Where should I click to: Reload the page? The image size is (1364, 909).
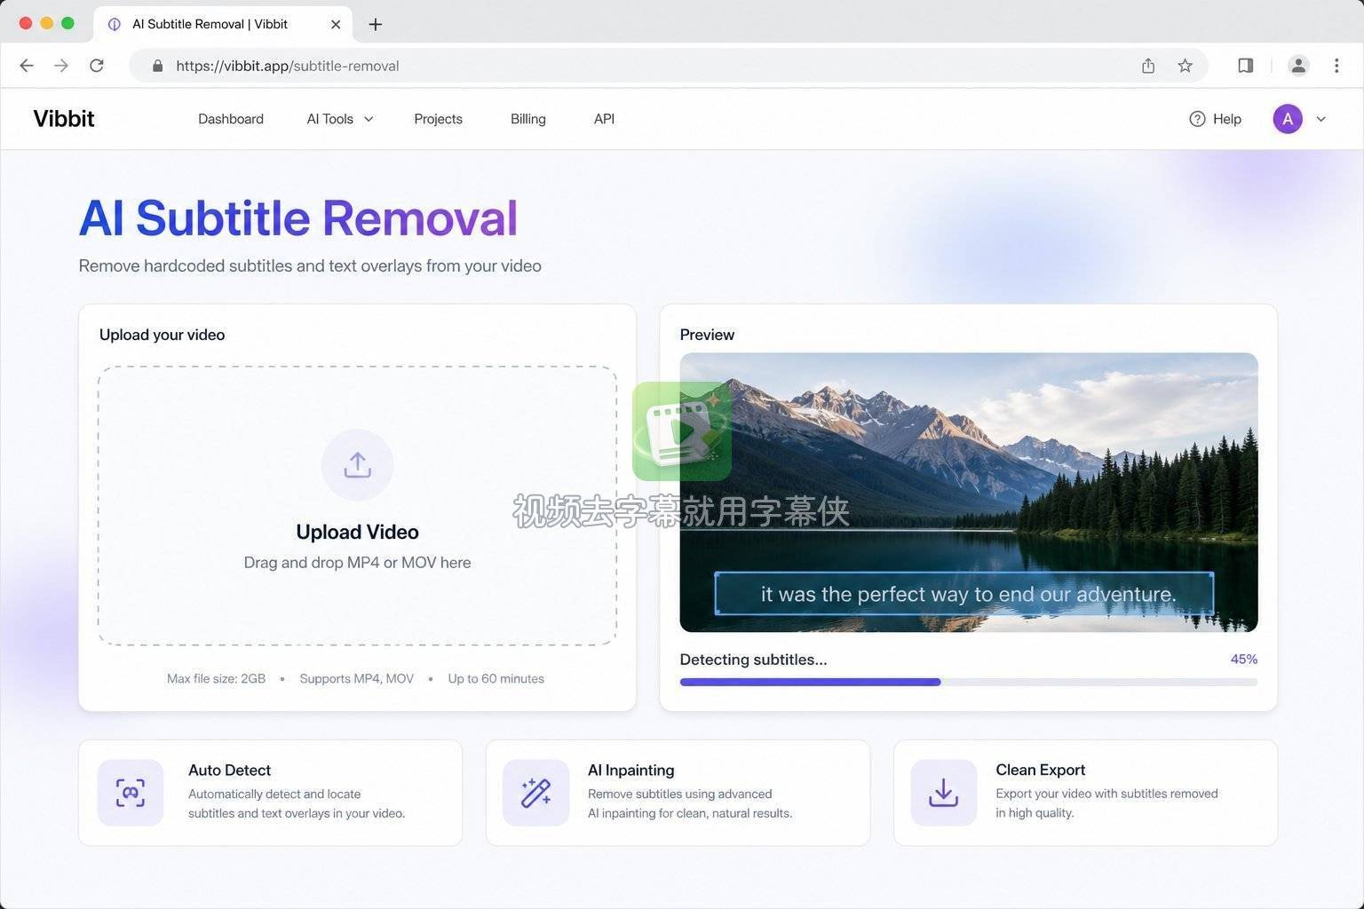97,66
